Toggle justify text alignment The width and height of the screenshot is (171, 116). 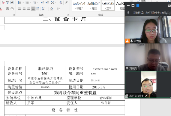click(x=33, y=9)
